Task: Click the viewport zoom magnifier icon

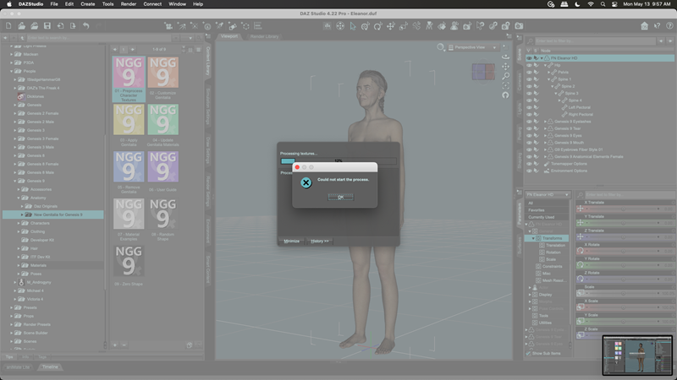Action: coord(505,76)
